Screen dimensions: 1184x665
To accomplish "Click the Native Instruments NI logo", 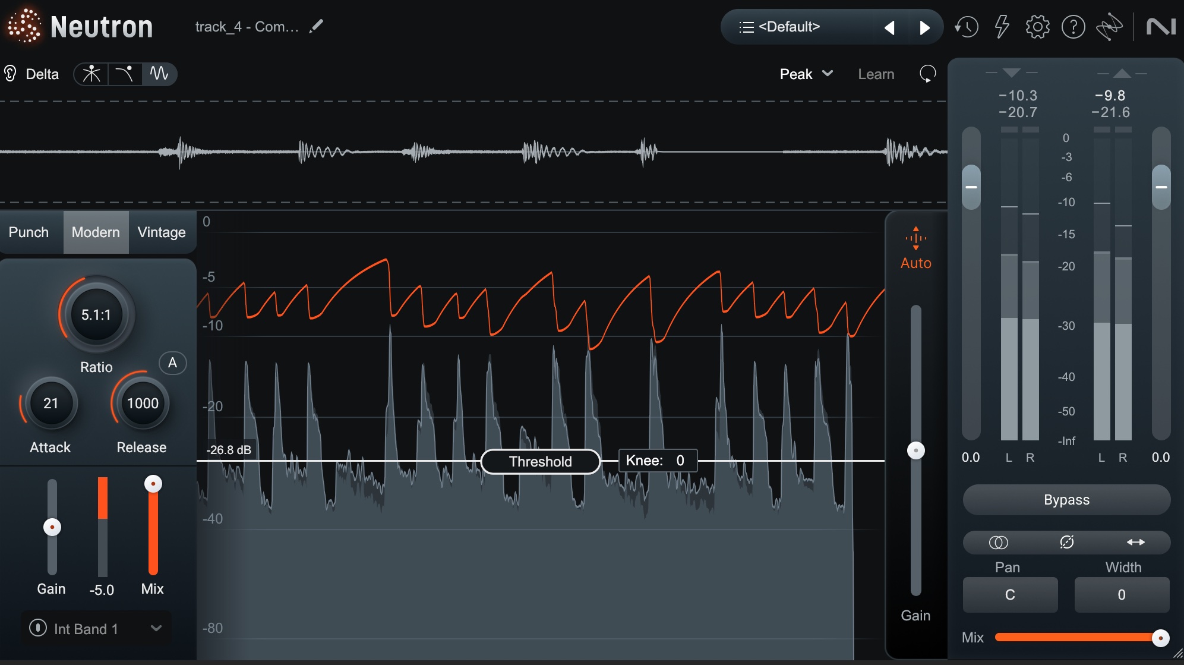I will point(1161,27).
